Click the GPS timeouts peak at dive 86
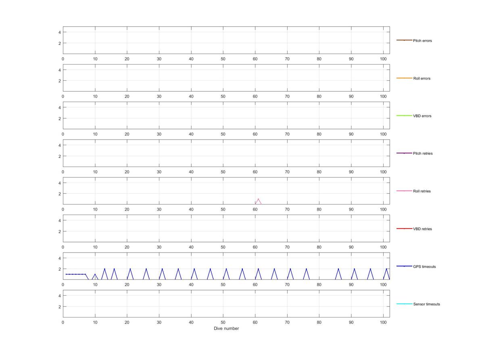This screenshot has height=357, width=484. (x=338, y=269)
